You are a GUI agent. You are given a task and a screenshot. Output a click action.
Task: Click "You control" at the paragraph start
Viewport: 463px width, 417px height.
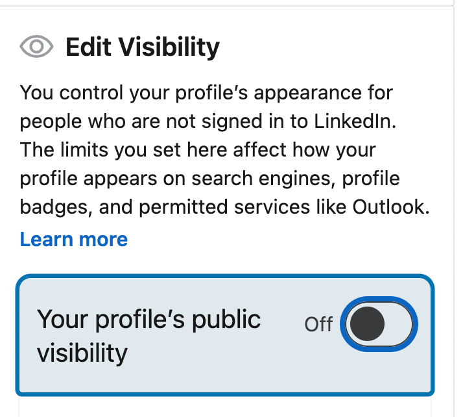click(x=71, y=92)
